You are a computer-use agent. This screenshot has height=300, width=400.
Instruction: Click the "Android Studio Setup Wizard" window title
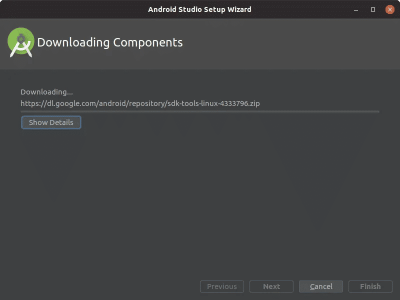199,9
